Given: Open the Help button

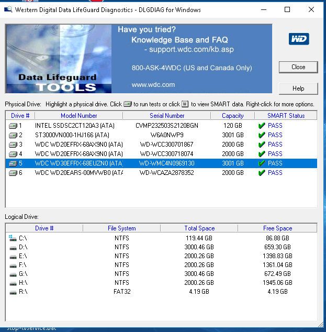Looking at the screenshot, I should (298, 88).
